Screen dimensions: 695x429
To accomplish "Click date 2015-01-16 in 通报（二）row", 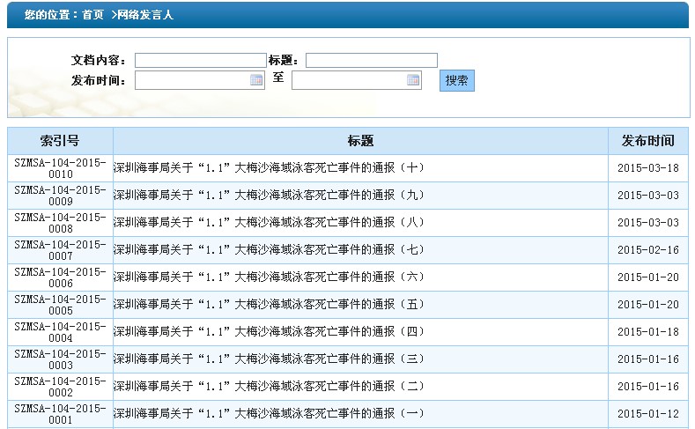I will 648,387.
